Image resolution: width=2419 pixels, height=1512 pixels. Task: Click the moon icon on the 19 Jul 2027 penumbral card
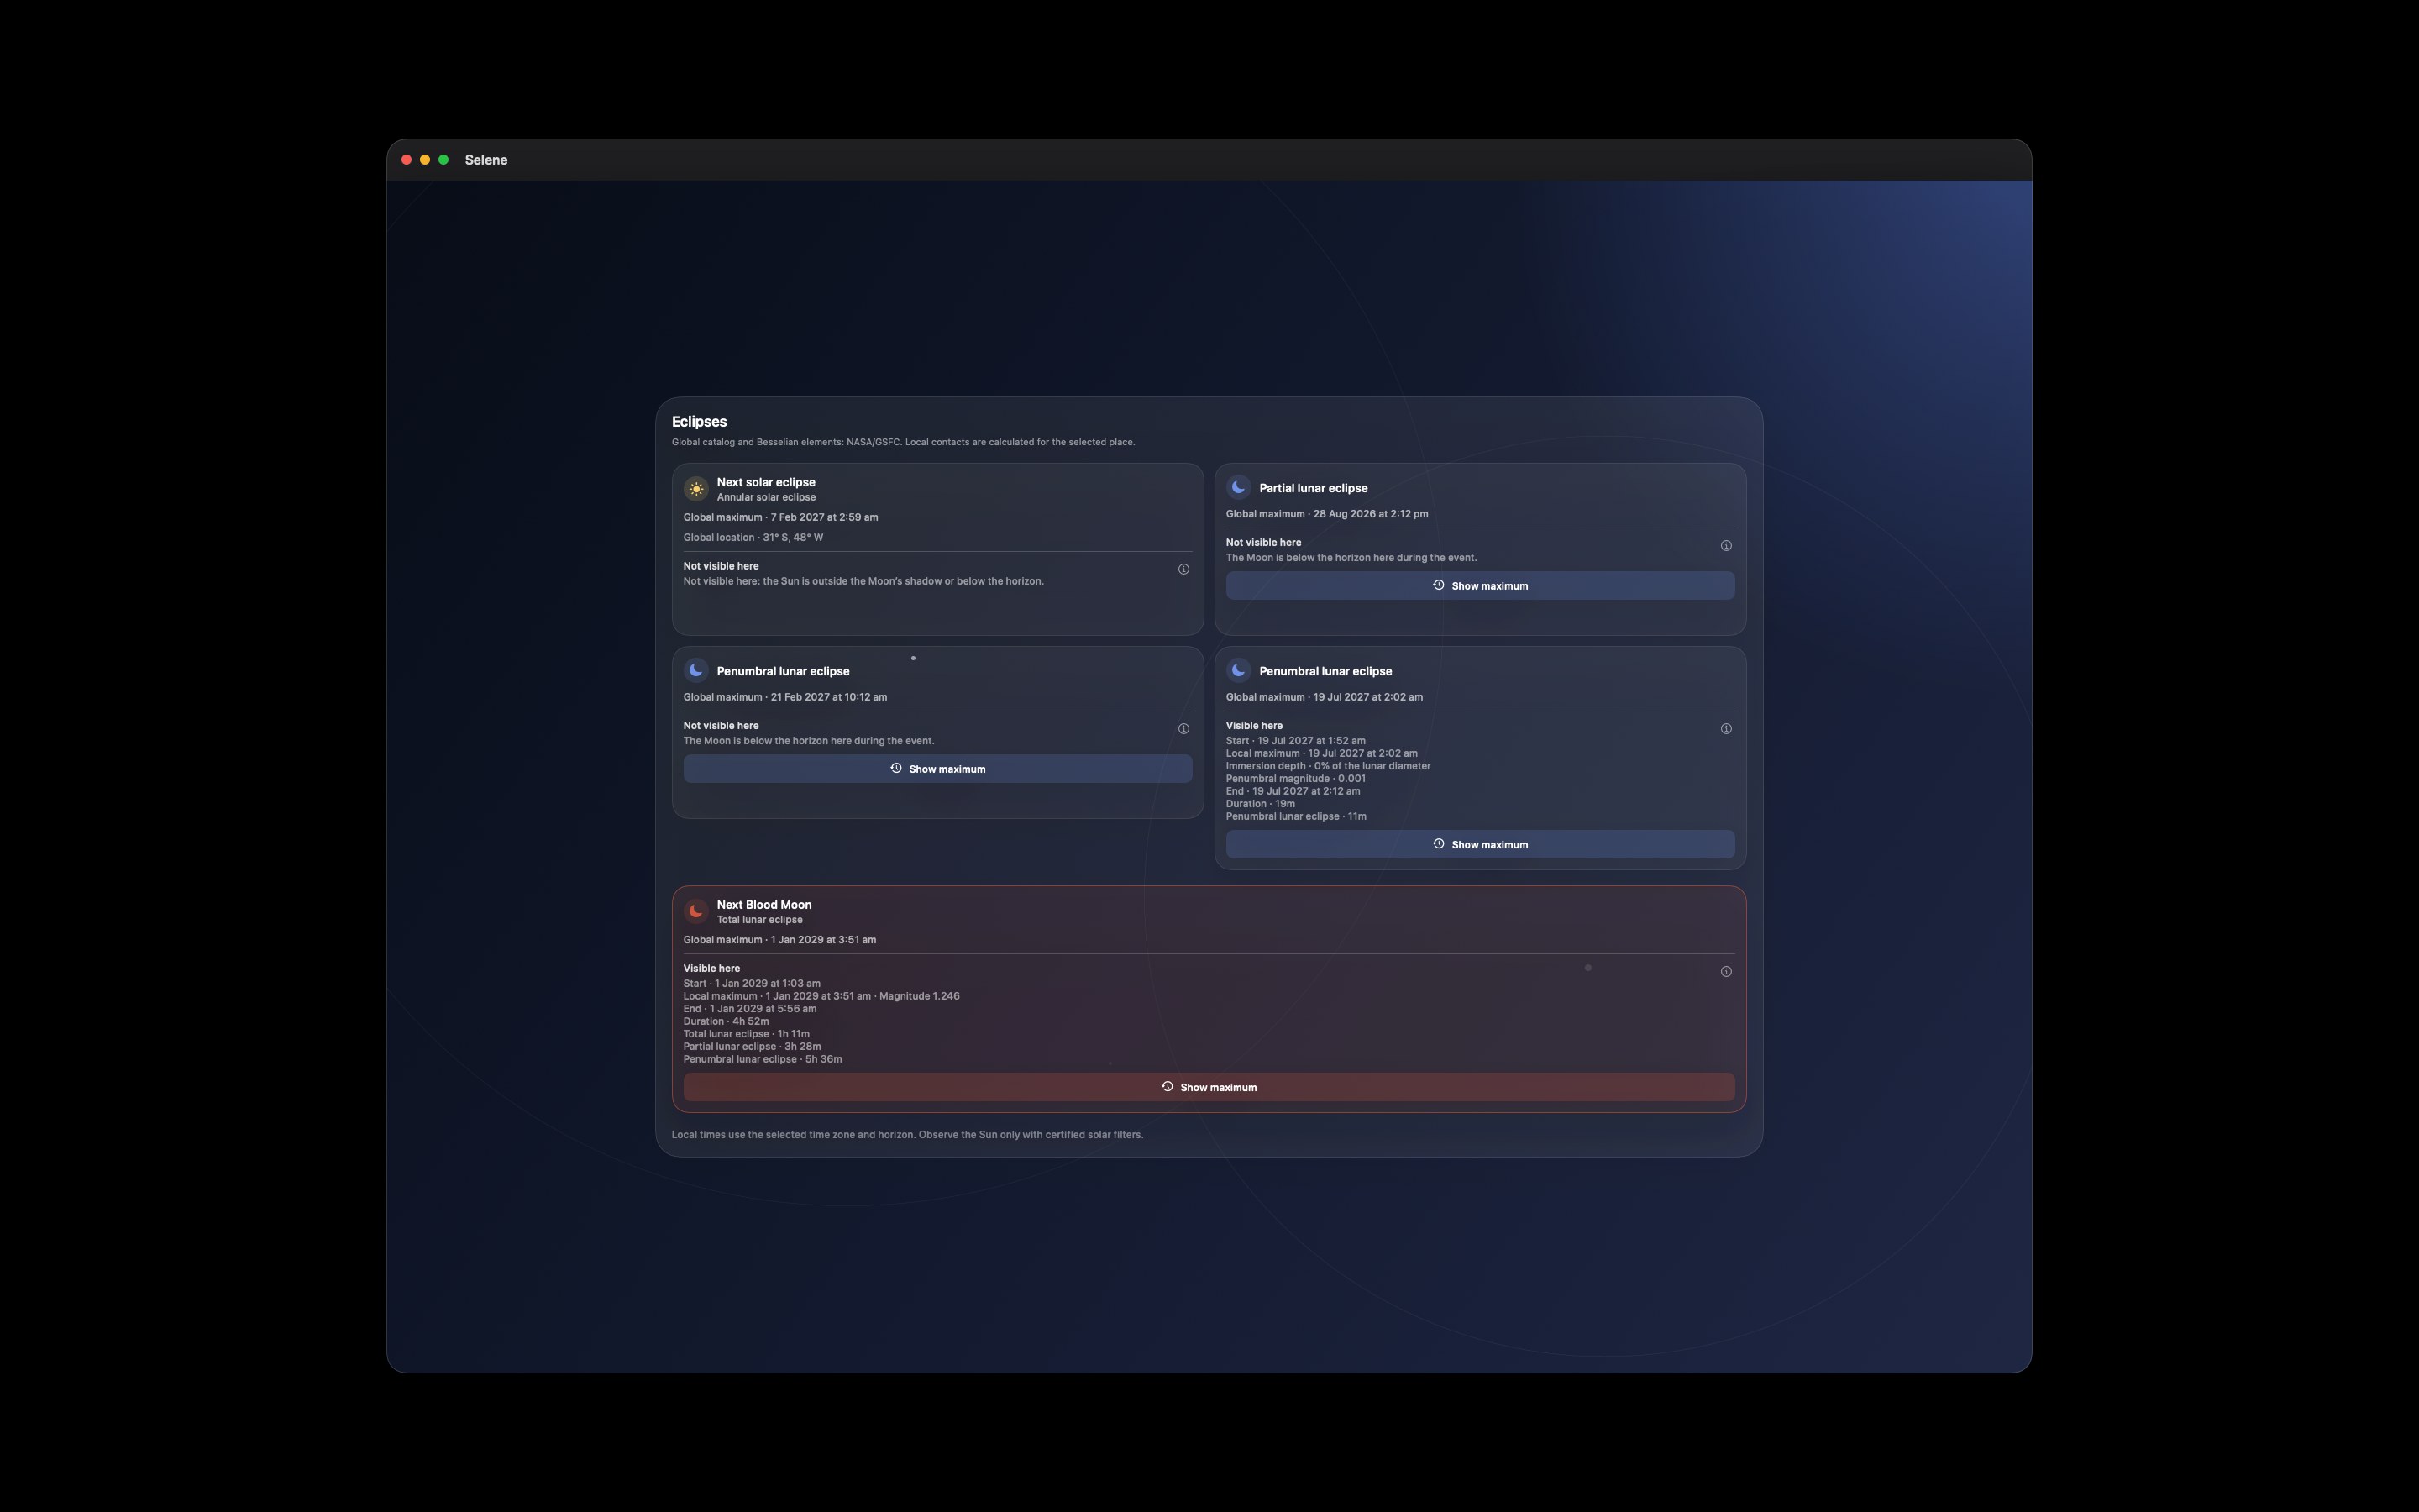click(x=1239, y=670)
